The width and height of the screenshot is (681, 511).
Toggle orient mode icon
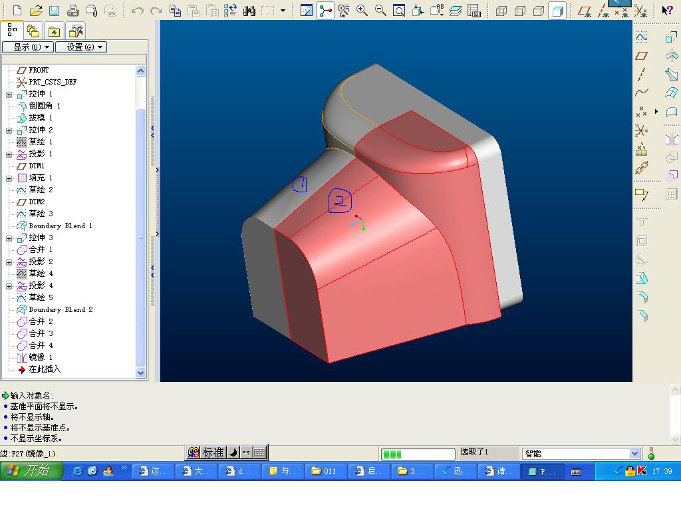(343, 11)
